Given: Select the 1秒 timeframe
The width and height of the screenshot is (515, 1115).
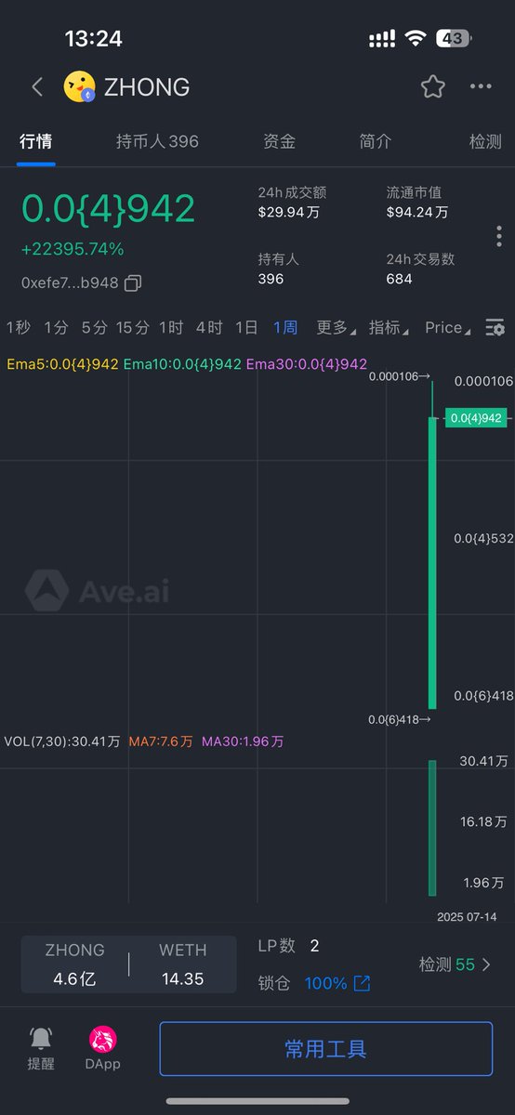Looking at the screenshot, I should (18, 327).
